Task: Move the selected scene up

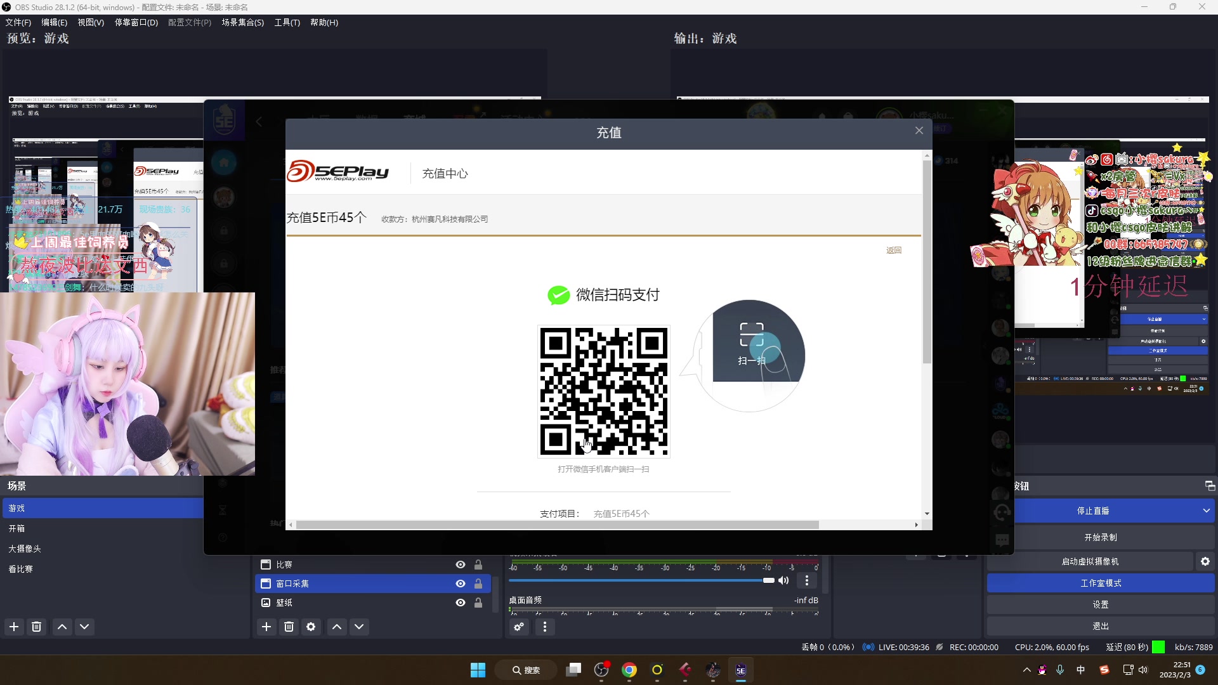Action: pos(62,627)
